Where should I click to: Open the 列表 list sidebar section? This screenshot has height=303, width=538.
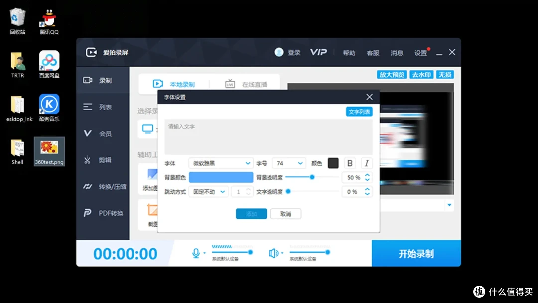click(103, 107)
